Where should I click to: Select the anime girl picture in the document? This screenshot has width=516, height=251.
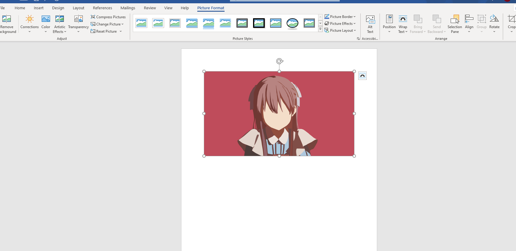tap(279, 114)
